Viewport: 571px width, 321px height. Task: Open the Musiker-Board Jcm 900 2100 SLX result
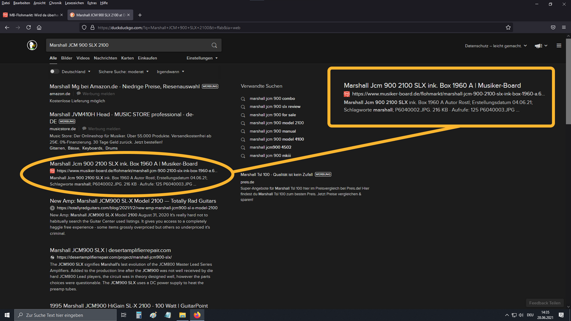[x=124, y=164]
